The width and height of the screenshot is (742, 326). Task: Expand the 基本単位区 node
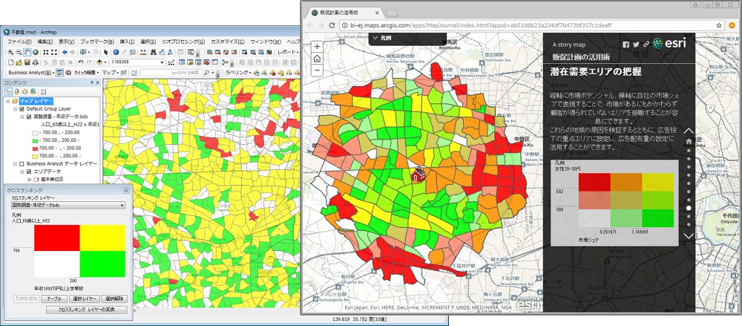[x=30, y=180]
